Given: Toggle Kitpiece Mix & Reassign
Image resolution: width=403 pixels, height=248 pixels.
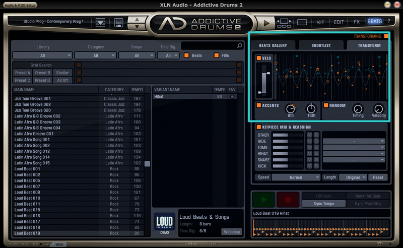Looking at the screenshot, I should click(259, 127).
